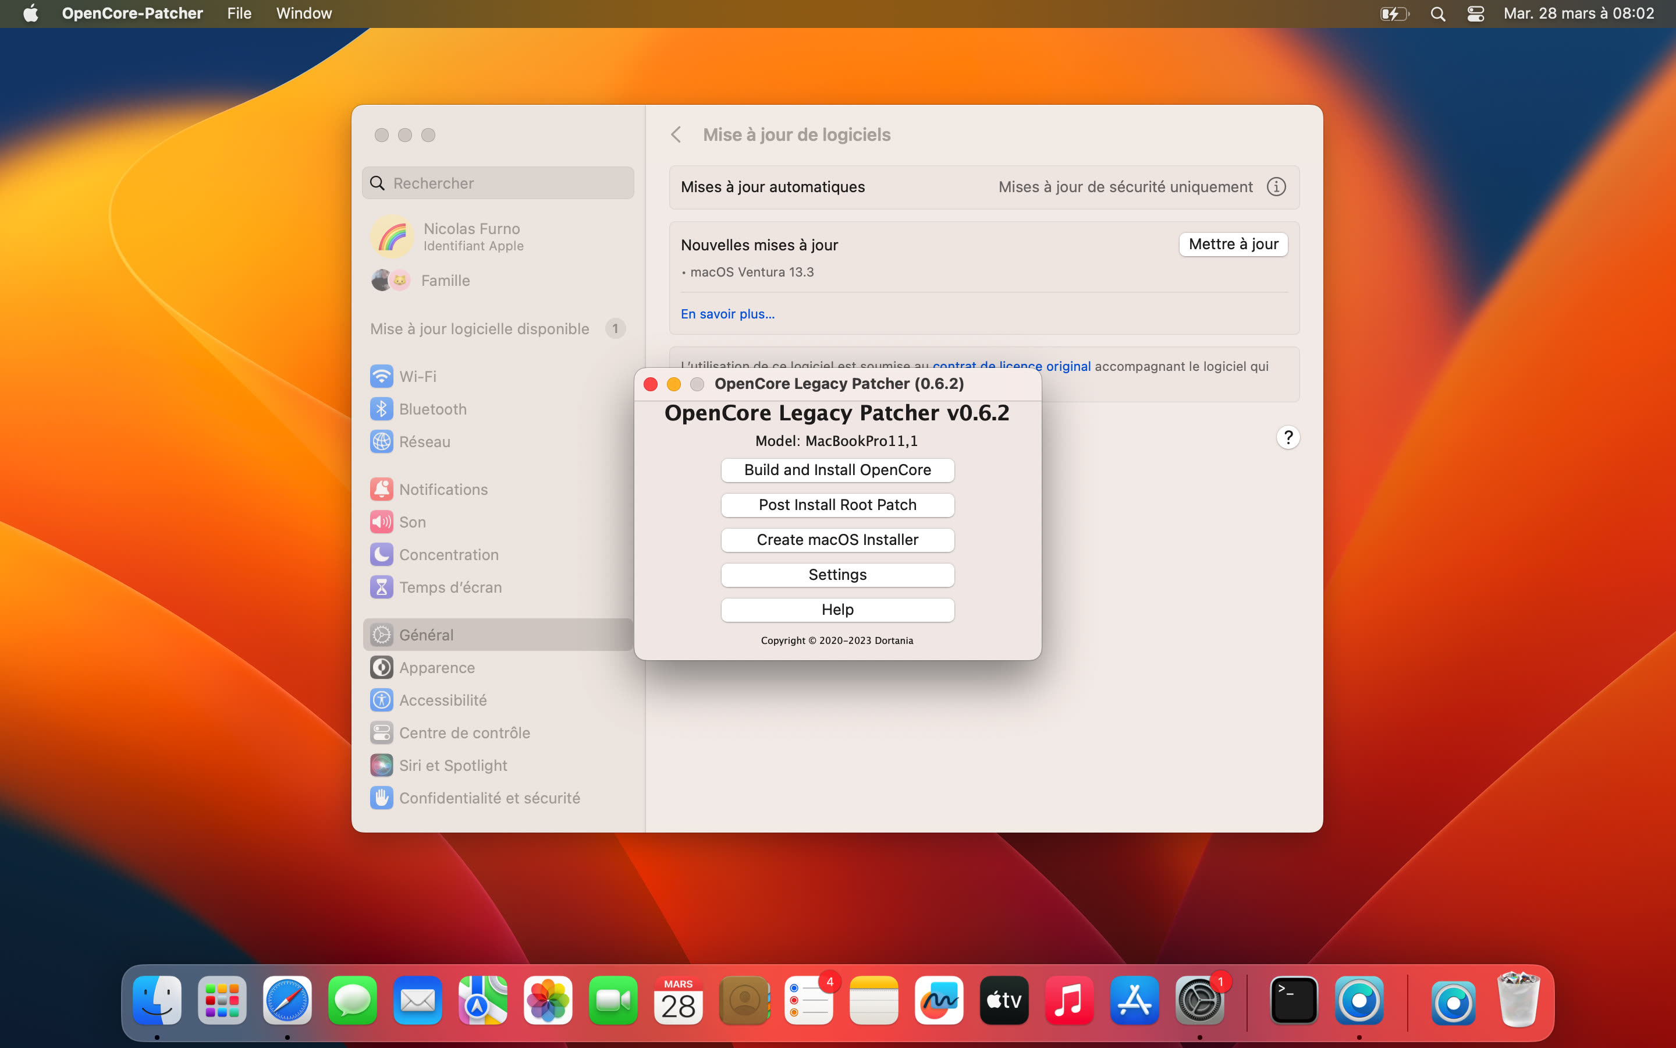
Task: Click the info icon next to security updates
Action: (1276, 186)
